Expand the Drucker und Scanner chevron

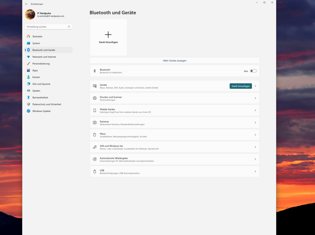pos(255,98)
